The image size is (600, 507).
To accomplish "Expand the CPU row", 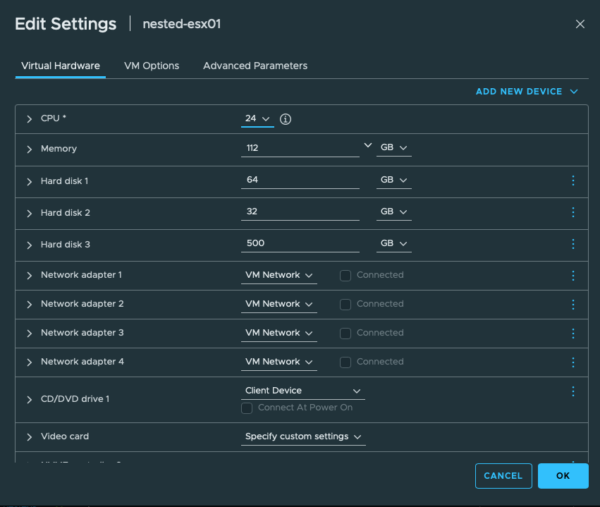I will [30, 119].
